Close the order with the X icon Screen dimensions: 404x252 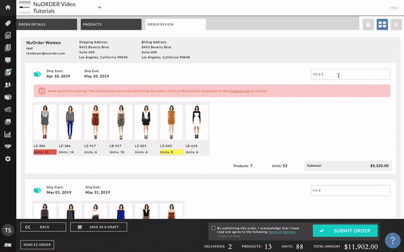point(397,24)
